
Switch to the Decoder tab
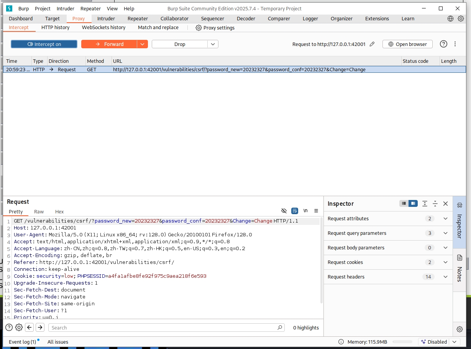[246, 18]
